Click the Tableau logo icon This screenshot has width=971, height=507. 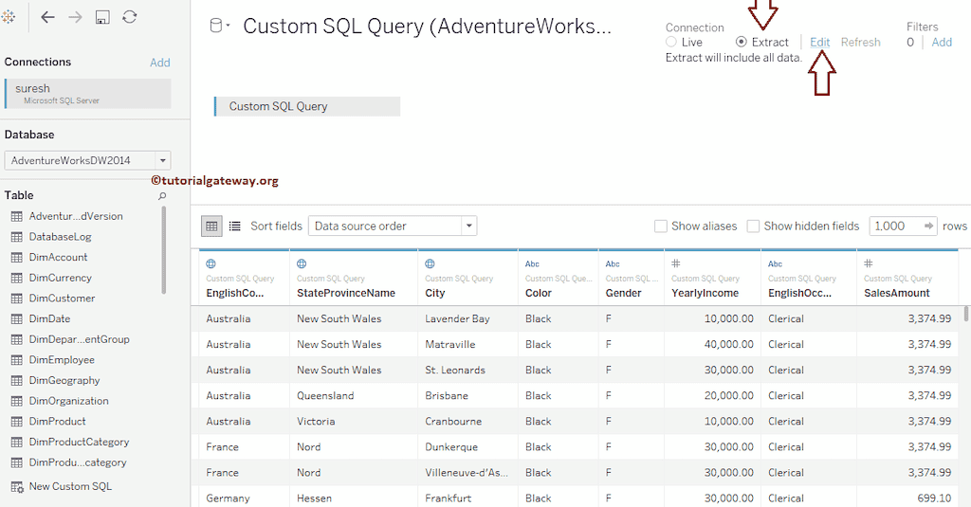pos(9,17)
